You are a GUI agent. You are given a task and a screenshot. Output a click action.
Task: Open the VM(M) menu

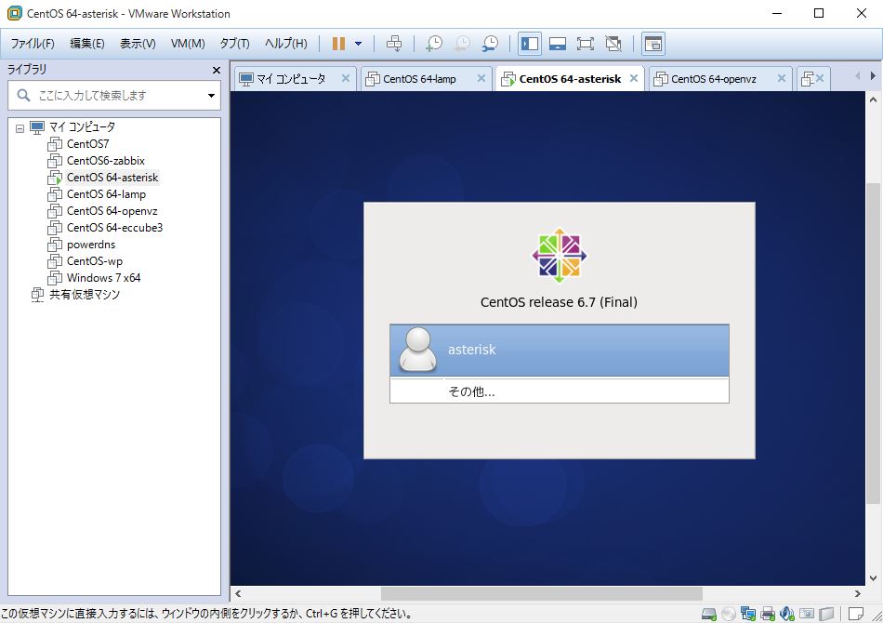[x=188, y=44]
